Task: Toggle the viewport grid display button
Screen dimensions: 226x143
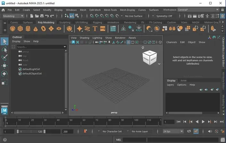Action: [128, 42]
